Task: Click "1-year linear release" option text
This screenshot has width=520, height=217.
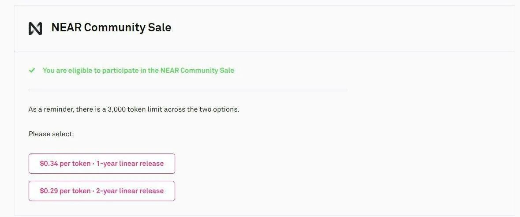Action: point(130,164)
